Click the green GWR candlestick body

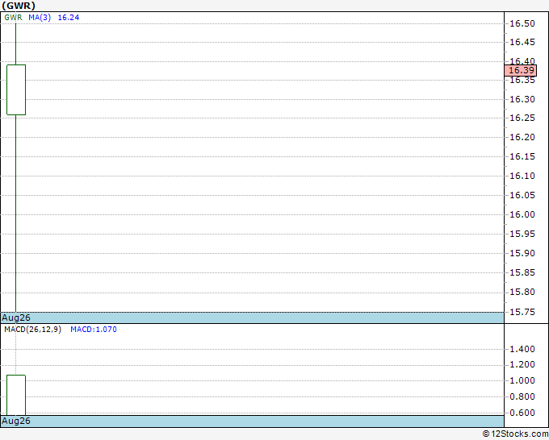(x=16, y=89)
